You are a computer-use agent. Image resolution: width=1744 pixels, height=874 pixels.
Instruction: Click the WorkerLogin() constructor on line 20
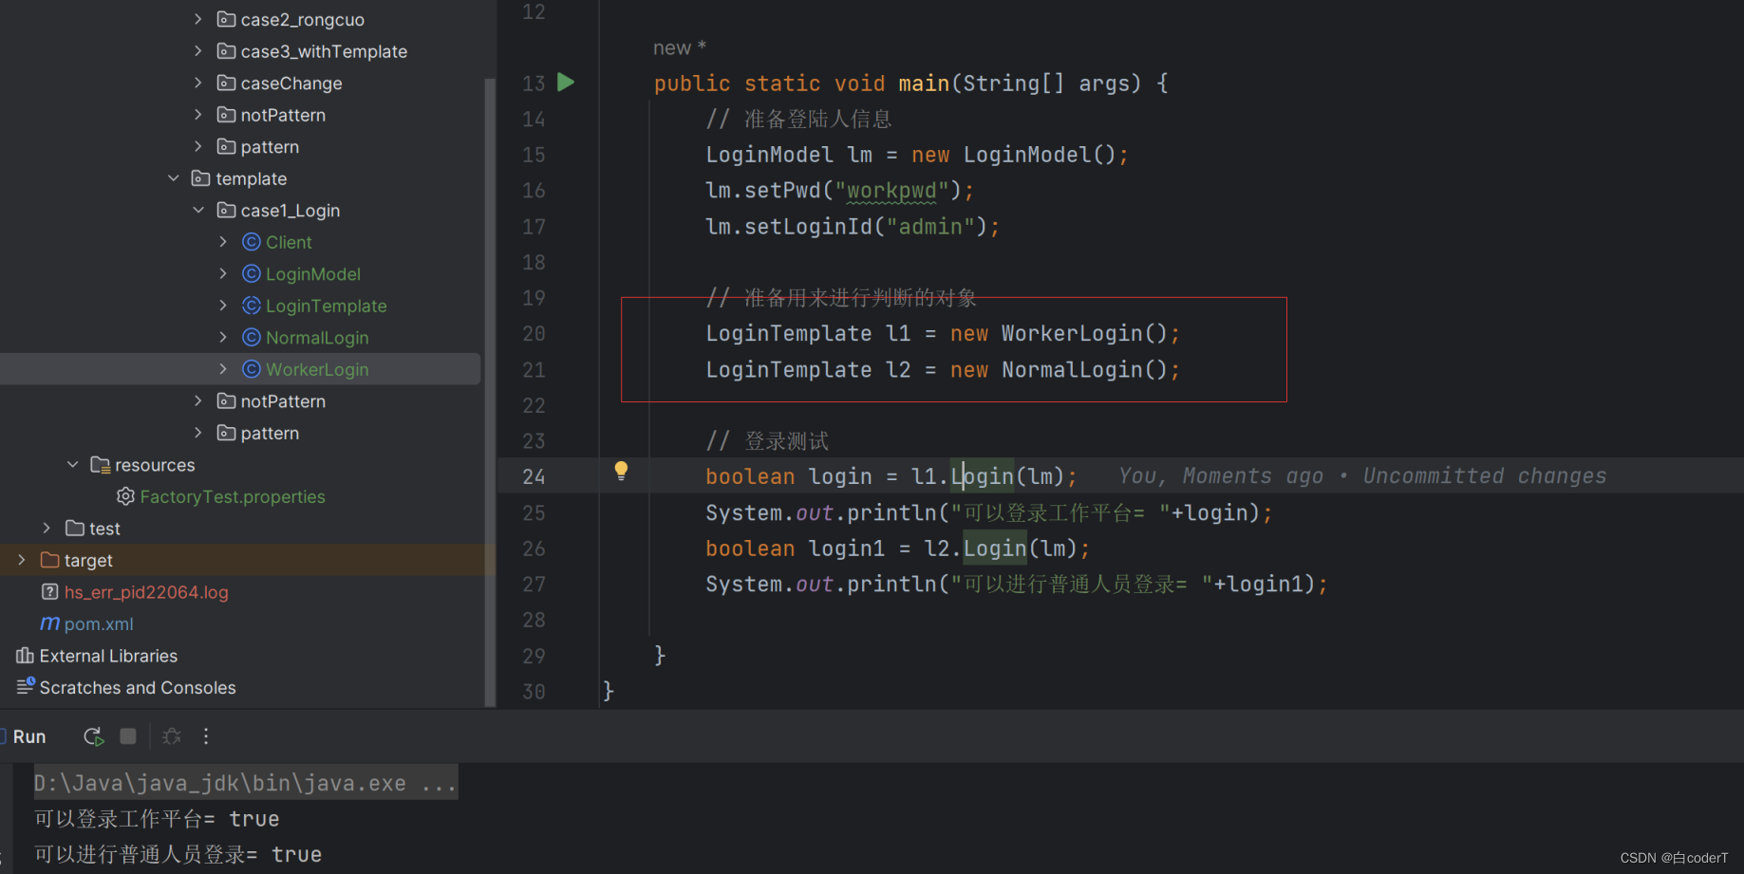(x=1084, y=334)
